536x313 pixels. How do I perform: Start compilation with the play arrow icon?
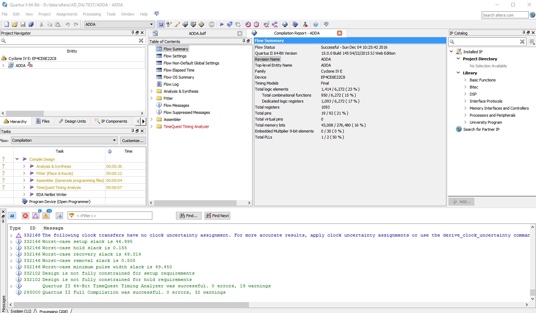pyautogui.click(x=221, y=24)
